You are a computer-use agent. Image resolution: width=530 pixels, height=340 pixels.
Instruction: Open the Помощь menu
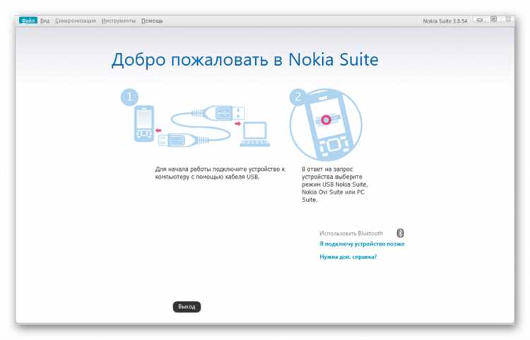(x=152, y=21)
